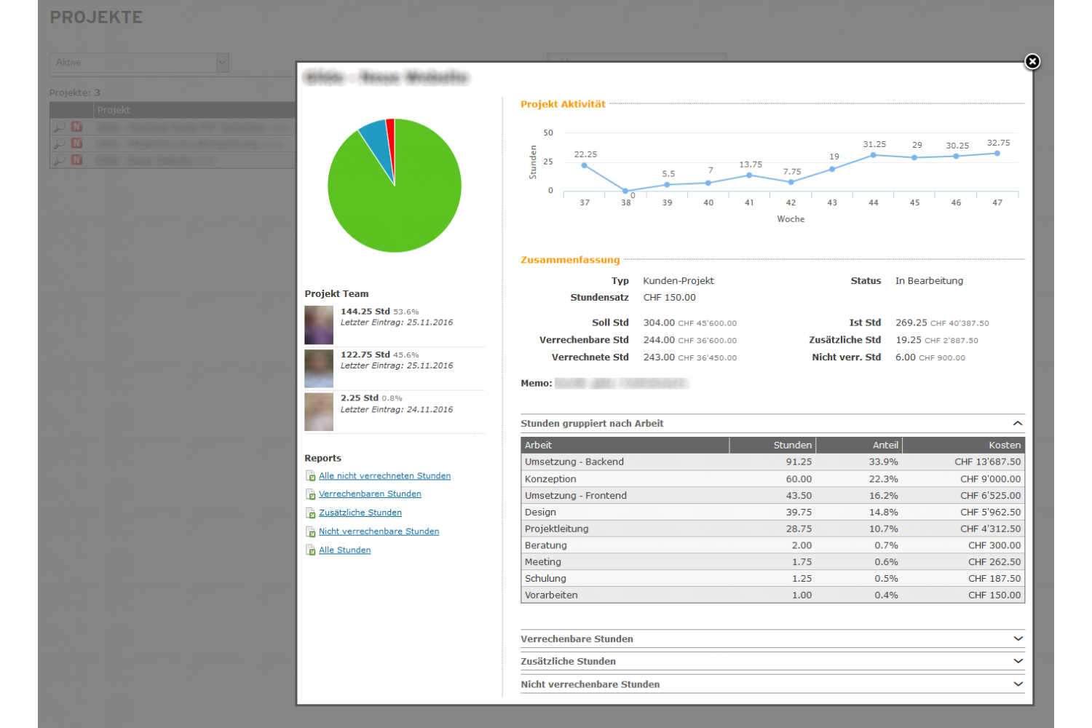The height and width of the screenshot is (728, 1092).
Task: Expand the Zusätzliche Stunden accordion section
Action: point(1017,662)
